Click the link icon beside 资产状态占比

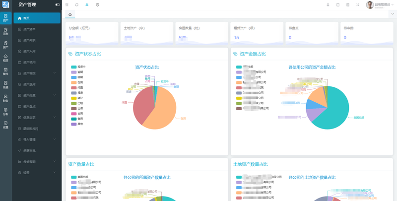[x=70, y=54]
